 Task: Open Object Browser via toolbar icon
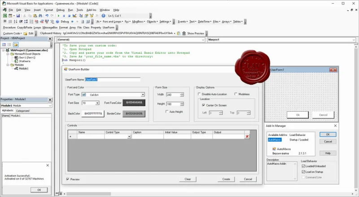92,16
